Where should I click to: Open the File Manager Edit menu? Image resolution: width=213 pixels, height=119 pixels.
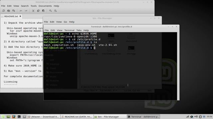[52, 22]
